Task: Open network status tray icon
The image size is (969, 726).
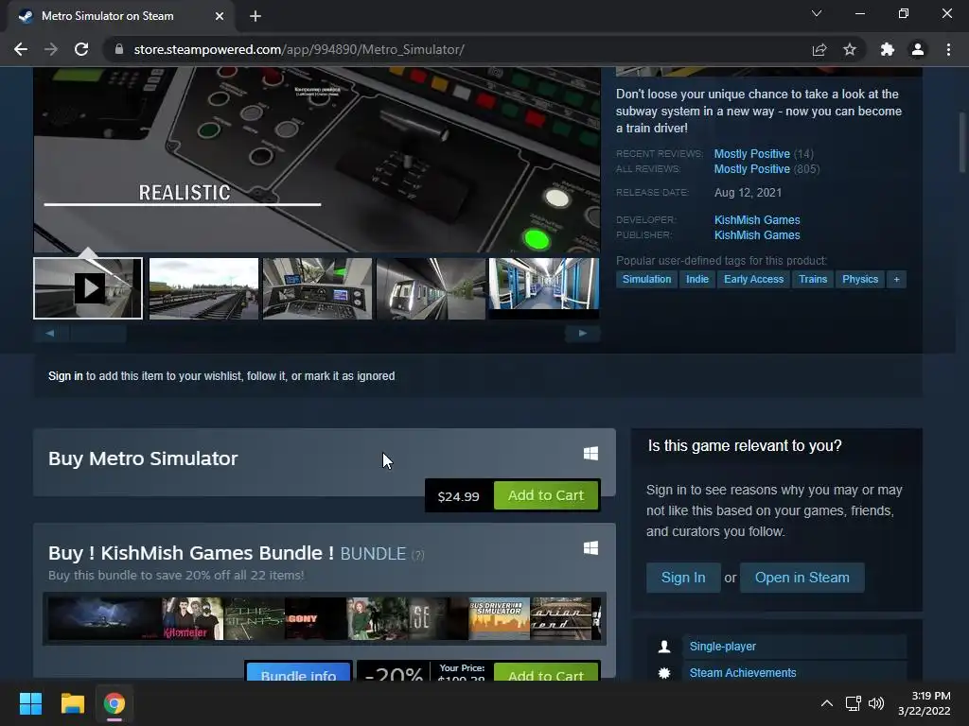Action: pos(854,703)
